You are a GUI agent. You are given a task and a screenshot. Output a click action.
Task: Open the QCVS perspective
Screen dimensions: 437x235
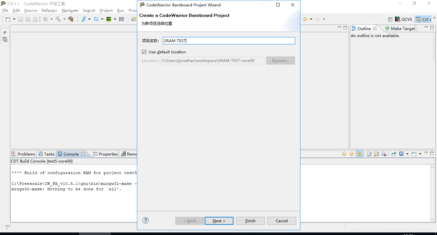403,19
